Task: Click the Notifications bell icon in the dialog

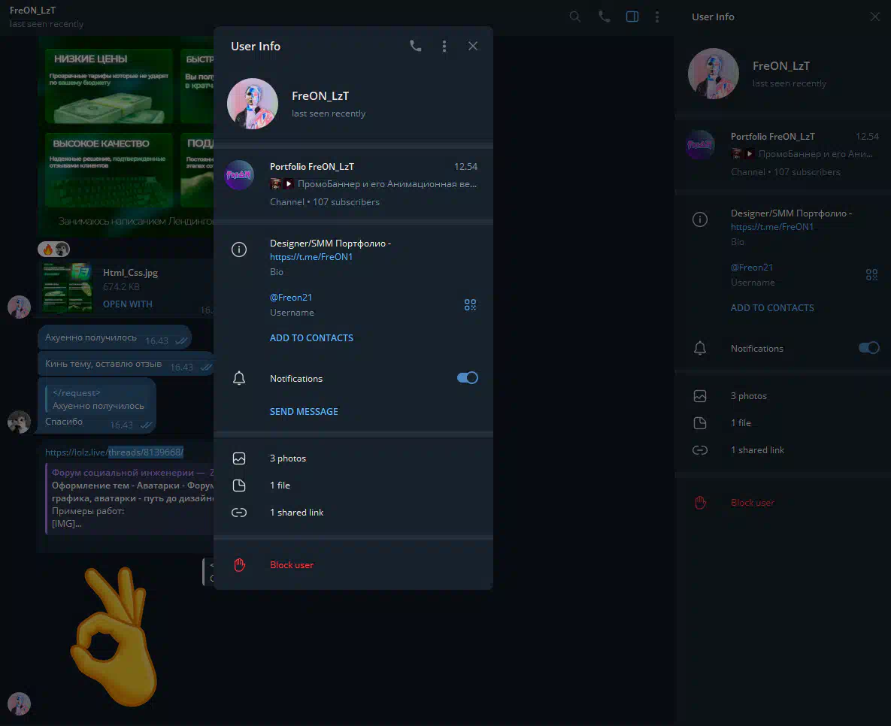Action: 239,378
